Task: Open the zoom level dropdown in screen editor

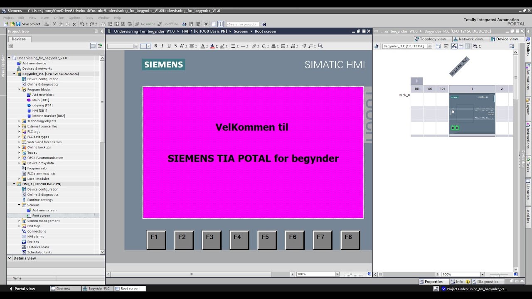Action: pos(337,274)
